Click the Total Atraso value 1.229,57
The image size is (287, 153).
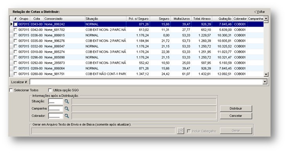205,35
